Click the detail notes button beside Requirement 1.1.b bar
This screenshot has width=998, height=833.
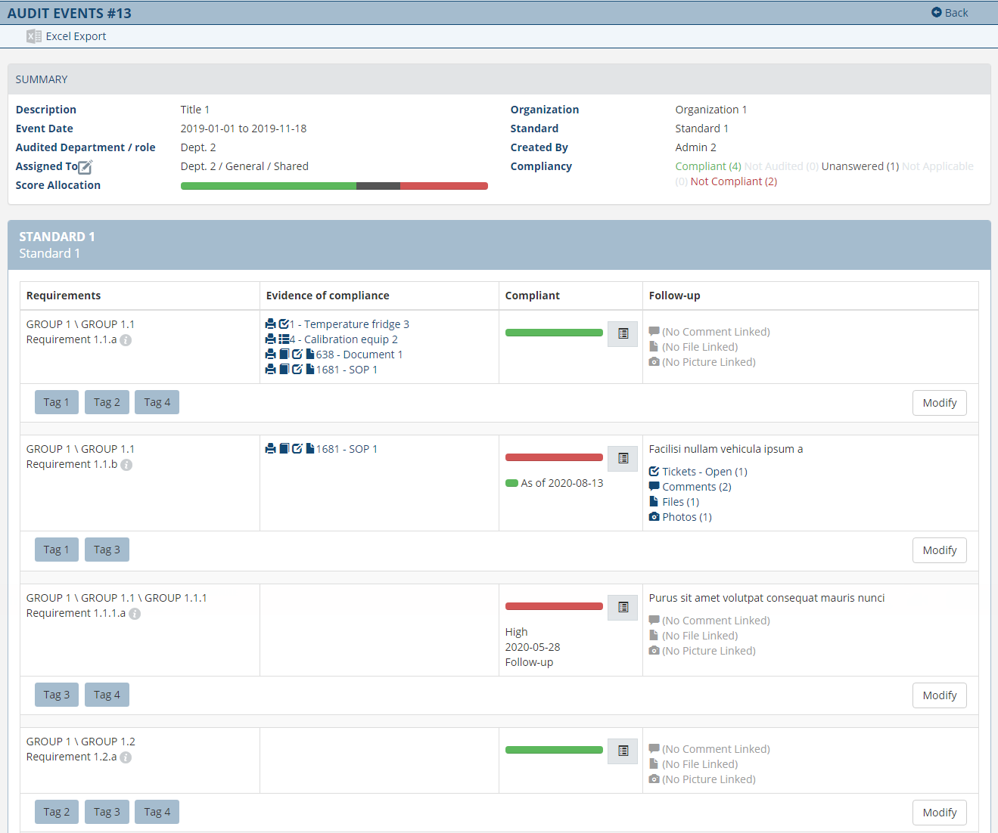(x=622, y=458)
